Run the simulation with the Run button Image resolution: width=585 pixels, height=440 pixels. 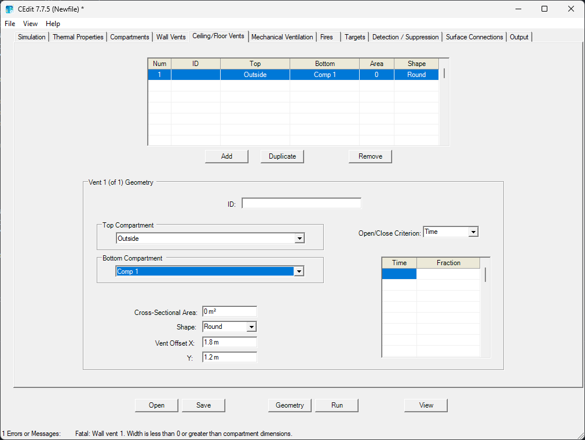pos(337,405)
